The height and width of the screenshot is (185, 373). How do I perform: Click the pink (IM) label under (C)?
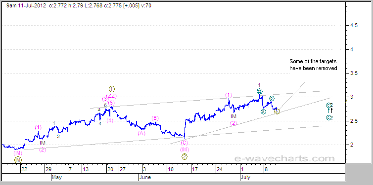185,149
